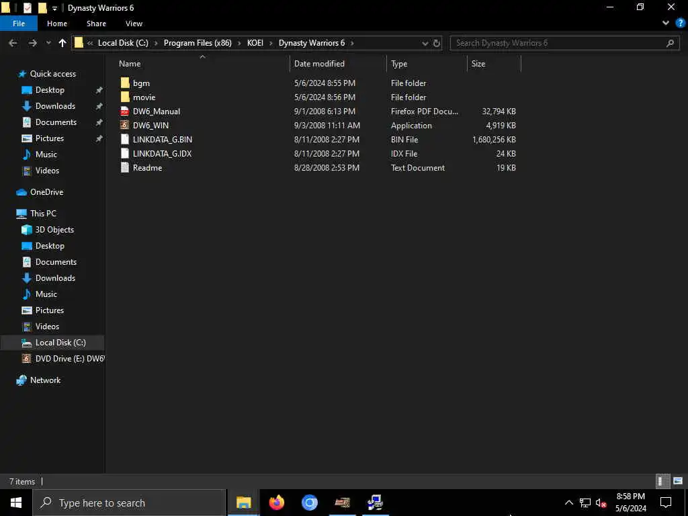Go up one folder level arrow
Viewport: 688px width, 516px height.
point(62,42)
